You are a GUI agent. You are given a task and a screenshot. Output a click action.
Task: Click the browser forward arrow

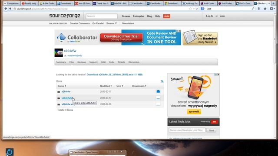pyautogui.click(x=10, y=9)
